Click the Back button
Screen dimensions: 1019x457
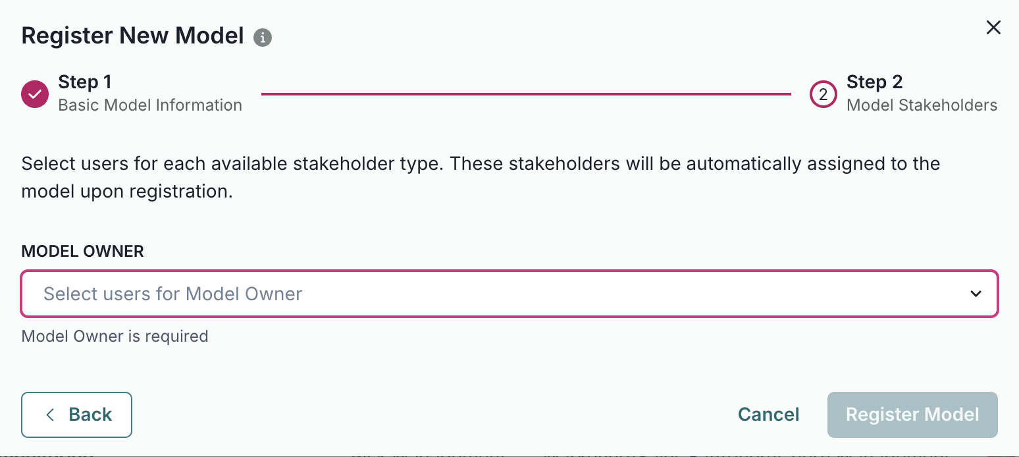click(76, 415)
